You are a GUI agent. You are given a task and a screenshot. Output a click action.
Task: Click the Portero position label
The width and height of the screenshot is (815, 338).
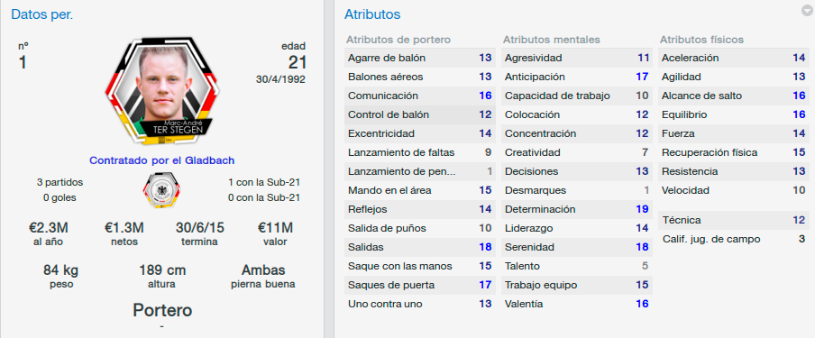[x=162, y=310]
